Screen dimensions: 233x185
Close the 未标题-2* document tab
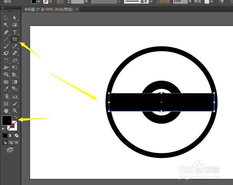point(77,9)
